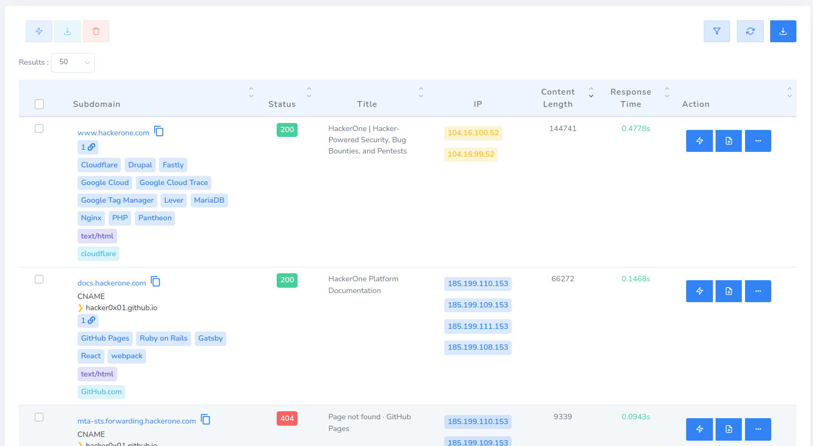Click the solid blue download button
813x446 pixels.
point(783,32)
